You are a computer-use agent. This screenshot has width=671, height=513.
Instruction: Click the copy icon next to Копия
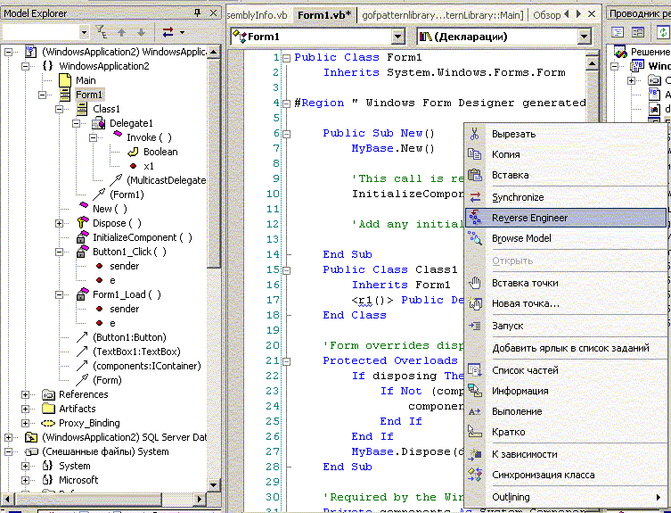(x=474, y=154)
